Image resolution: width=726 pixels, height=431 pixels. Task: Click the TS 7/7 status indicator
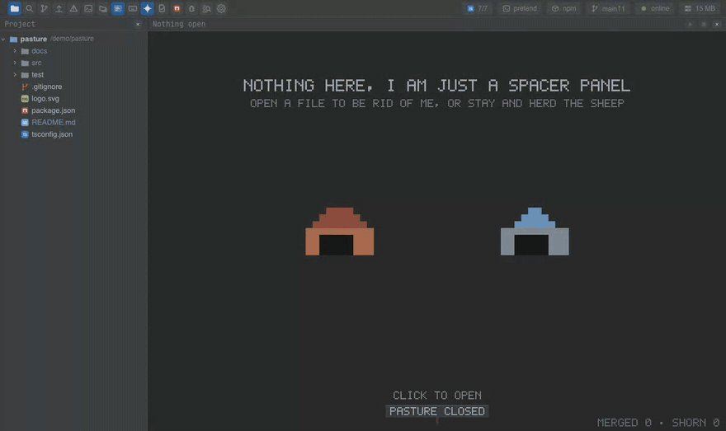click(x=478, y=8)
